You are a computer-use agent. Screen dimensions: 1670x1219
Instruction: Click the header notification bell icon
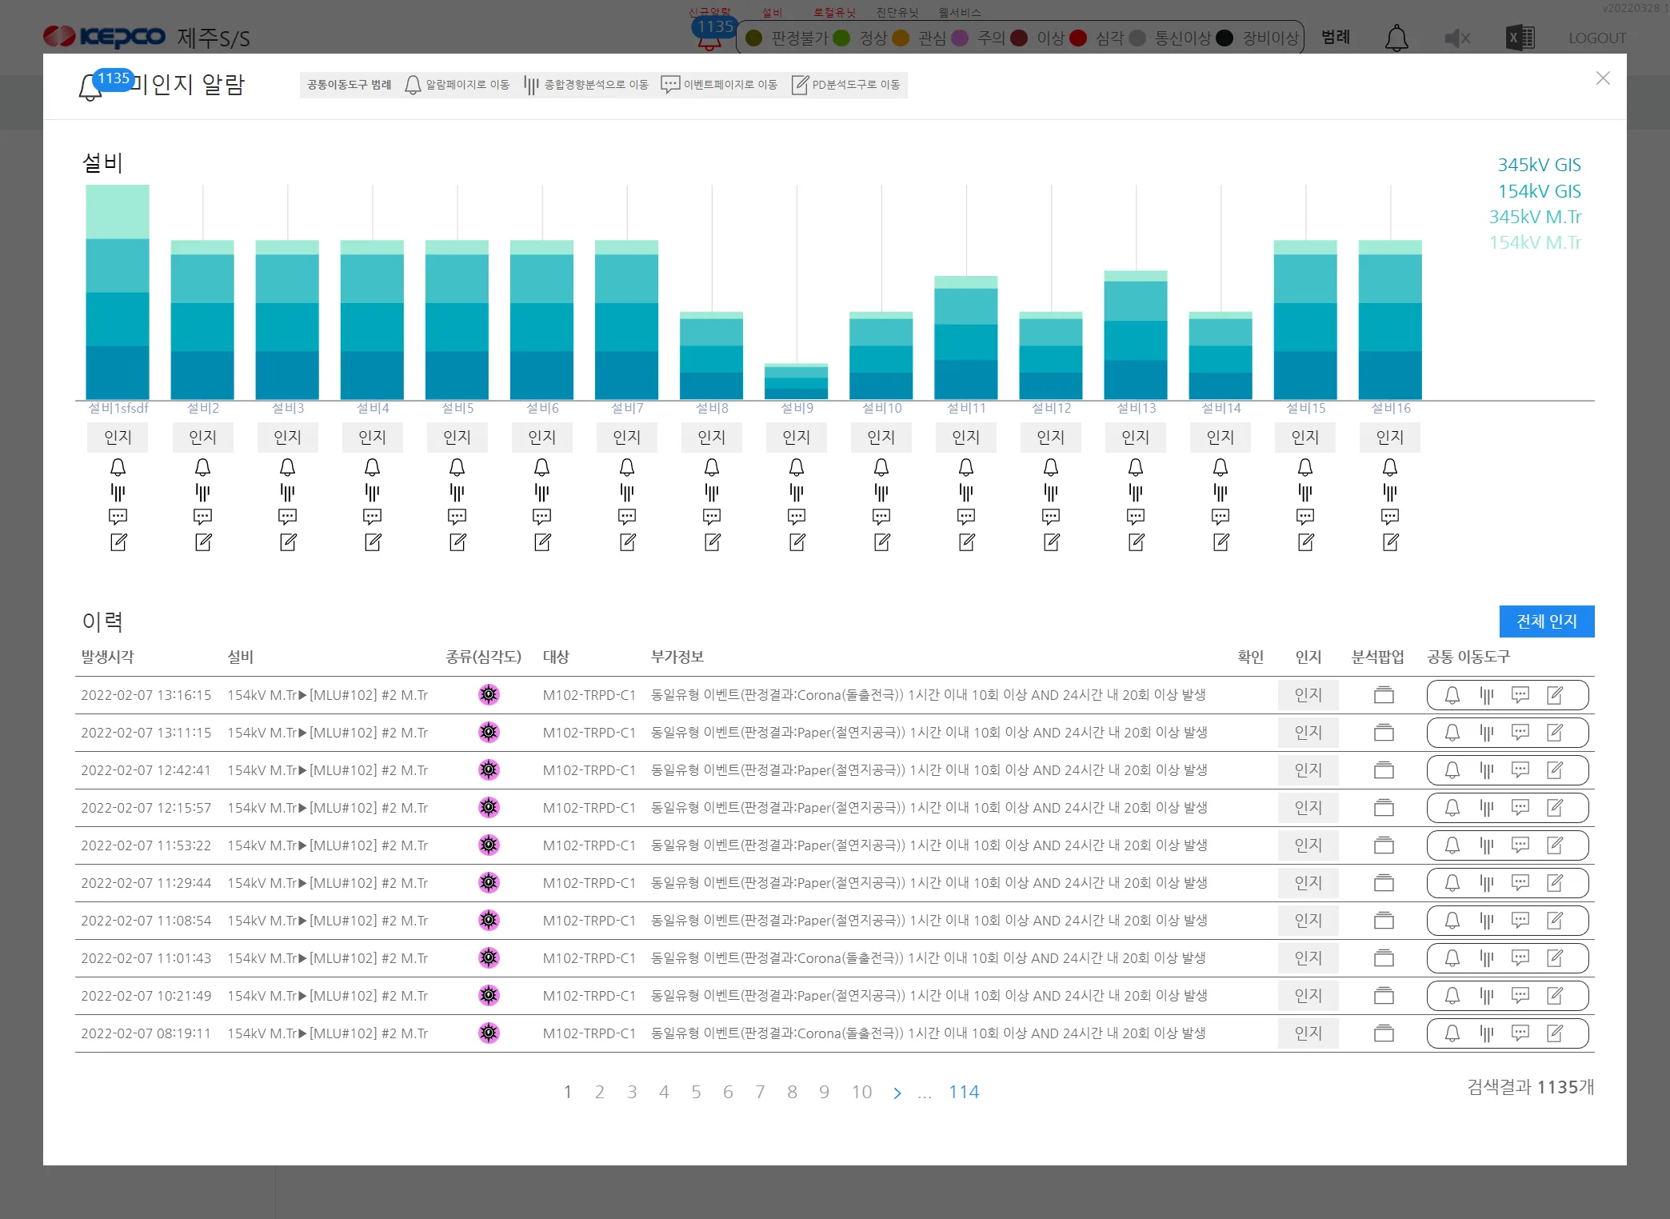(x=1396, y=38)
